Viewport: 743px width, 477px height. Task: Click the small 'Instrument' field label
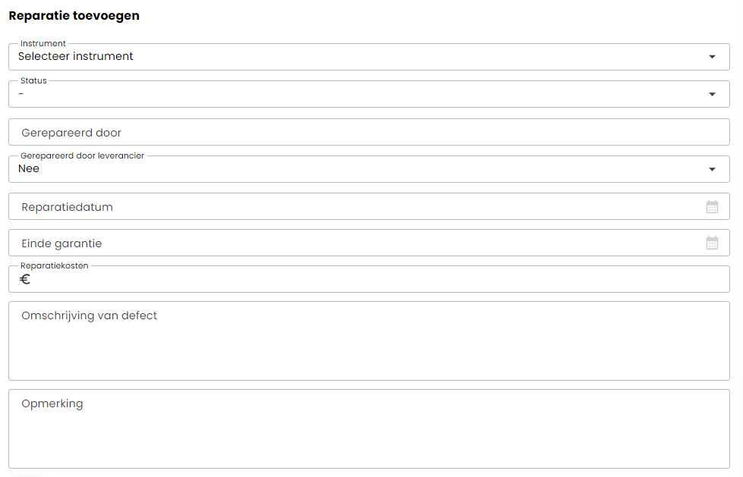point(43,43)
